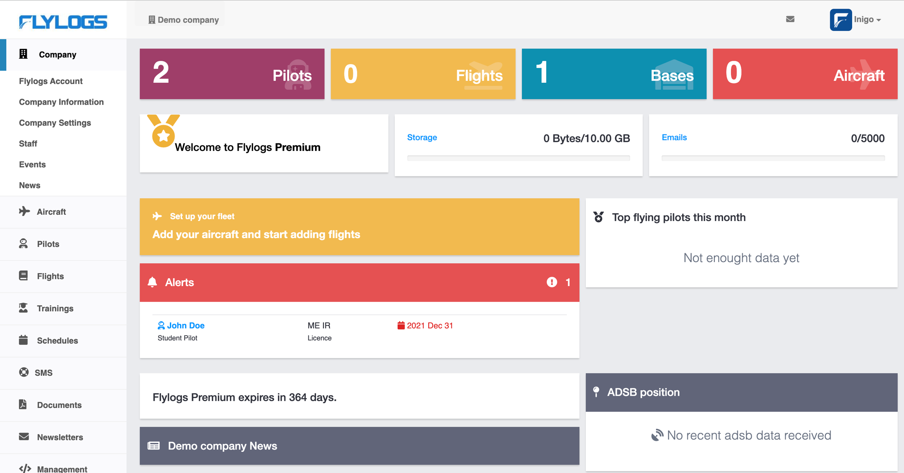Click the envelope icon beside Newsletters
The height and width of the screenshot is (473, 904).
pos(24,437)
